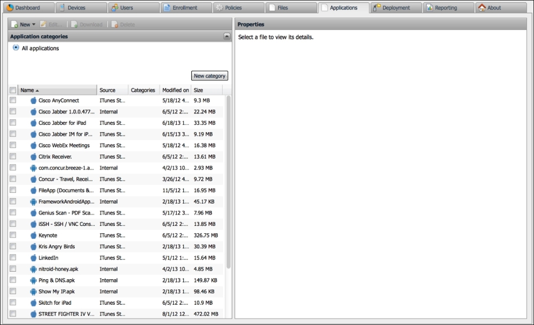Click the 326.75 MB size value

206,235
